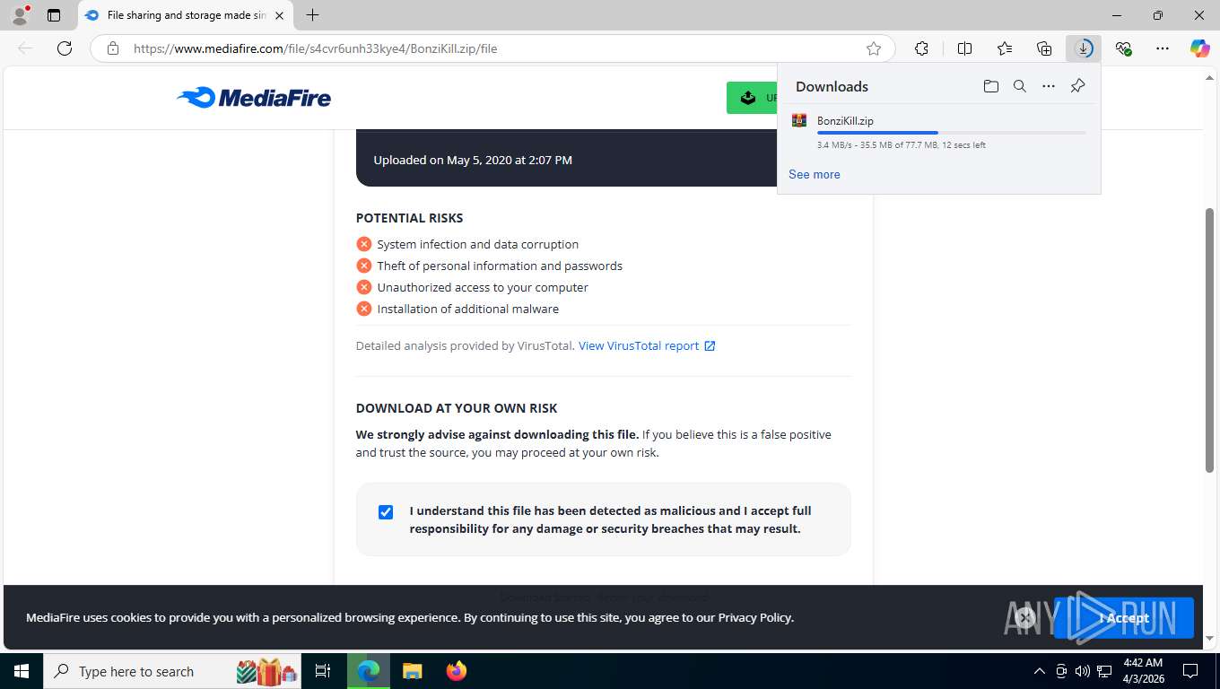Open Edge Settings and more menu
Screen dimensions: 1220x689
(x=1163, y=48)
